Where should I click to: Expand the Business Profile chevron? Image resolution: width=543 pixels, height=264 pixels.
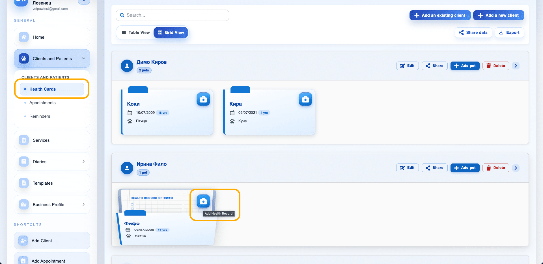pos(84,204)
